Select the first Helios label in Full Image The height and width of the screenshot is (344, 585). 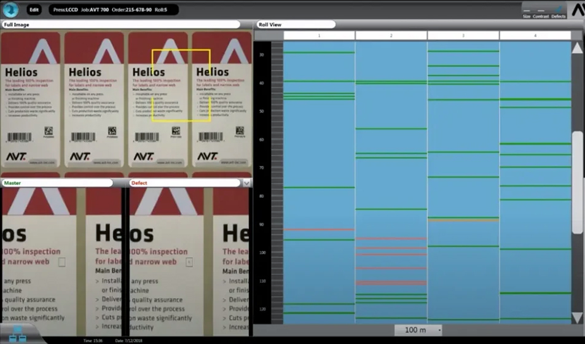(31, 100)
